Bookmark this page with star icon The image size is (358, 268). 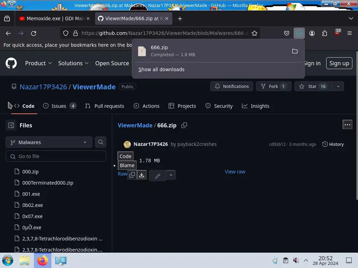pyautogui.click(x=255, y=33)
